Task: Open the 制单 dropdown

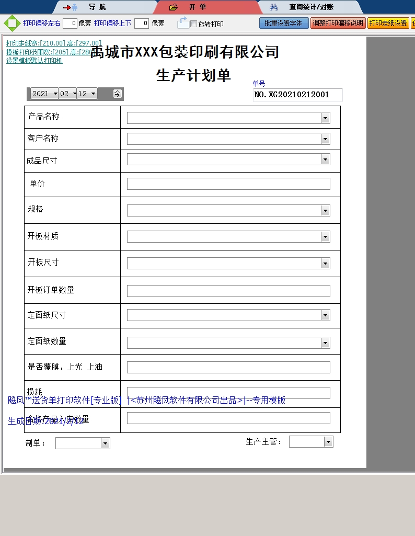Action: coord(105,443)
